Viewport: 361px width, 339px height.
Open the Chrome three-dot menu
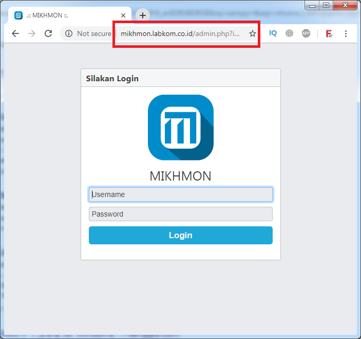pos(346,33)
